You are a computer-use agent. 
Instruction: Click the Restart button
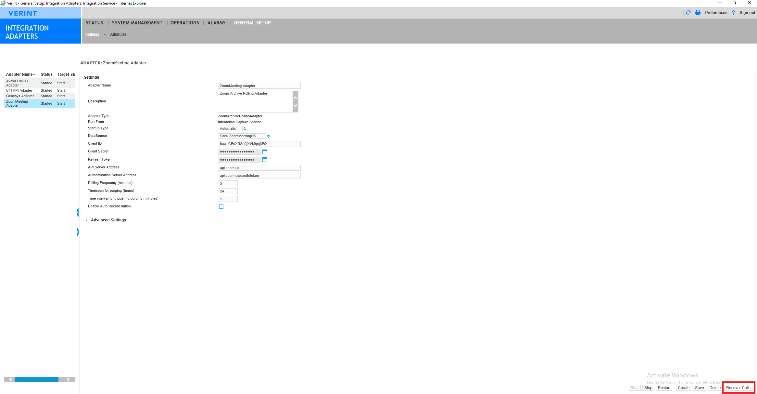pos(664,388)
